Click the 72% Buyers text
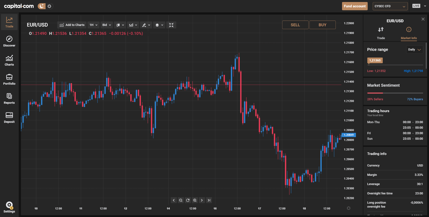Screen dimensions: 429x217 point(415,99)
